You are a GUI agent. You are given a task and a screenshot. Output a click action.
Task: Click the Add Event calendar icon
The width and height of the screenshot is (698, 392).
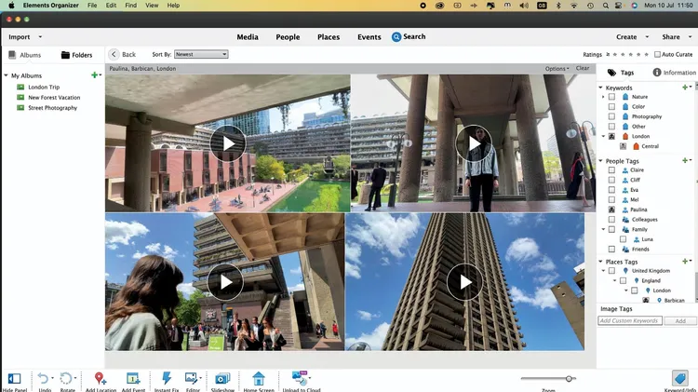point(133,379)
